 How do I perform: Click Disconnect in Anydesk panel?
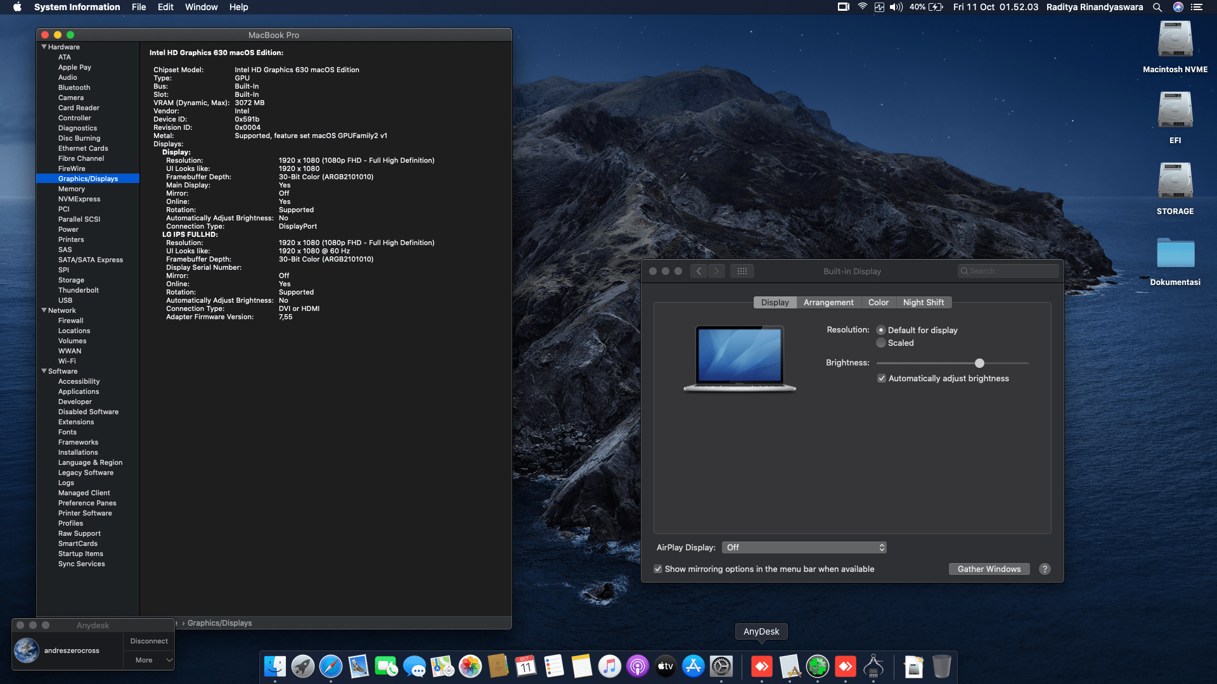tap(149, 641)
